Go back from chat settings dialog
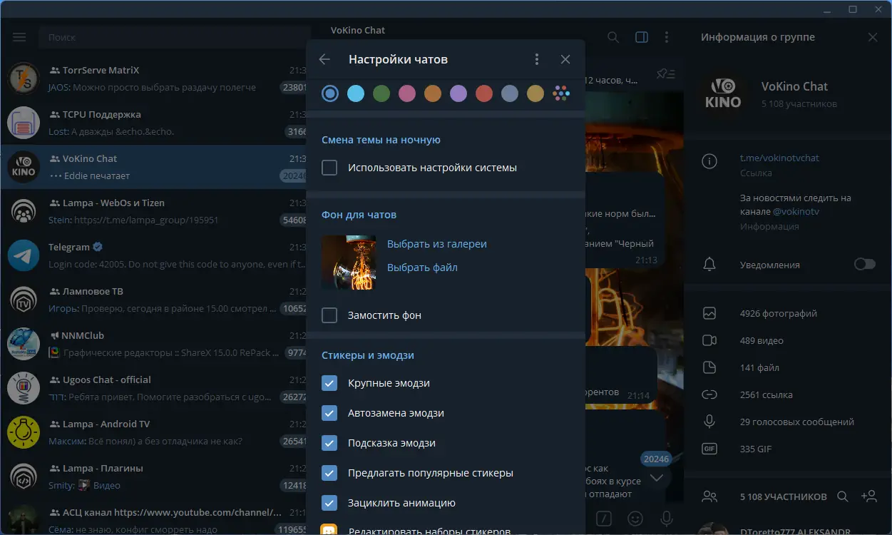The image size is (892, 535). [324, 60]
